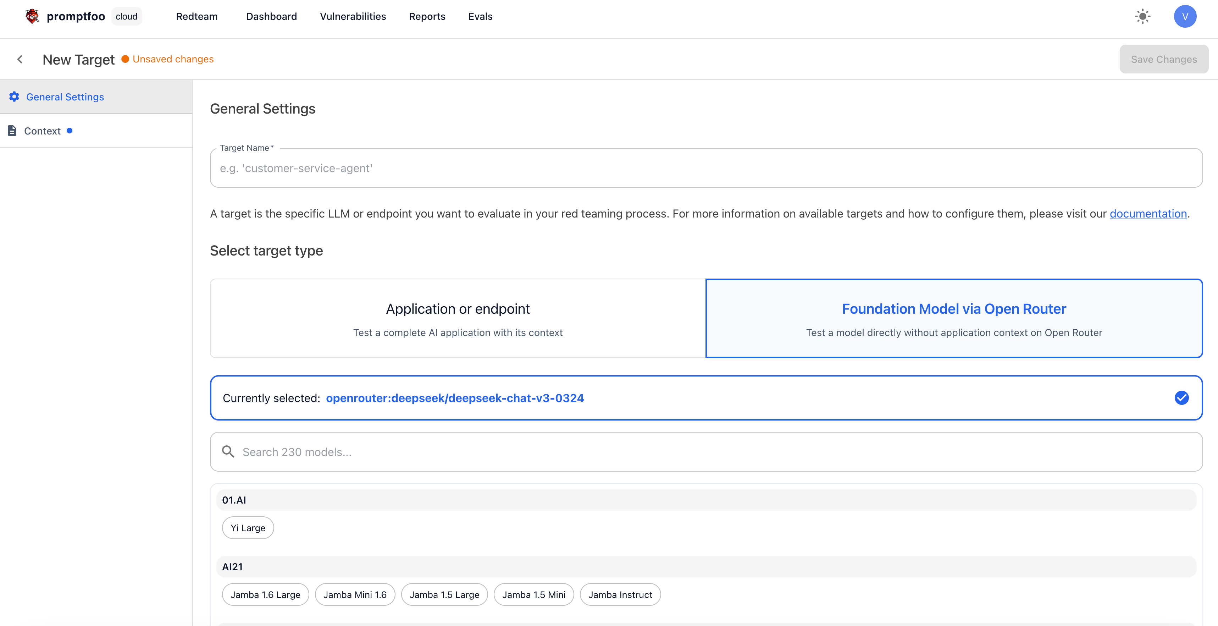The image size is (1218, 626).
Task: Open the documentation link
Action: point(1147,214)
